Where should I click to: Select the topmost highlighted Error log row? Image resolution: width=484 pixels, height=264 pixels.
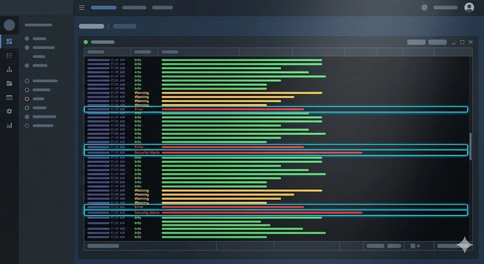click(276, 109)
